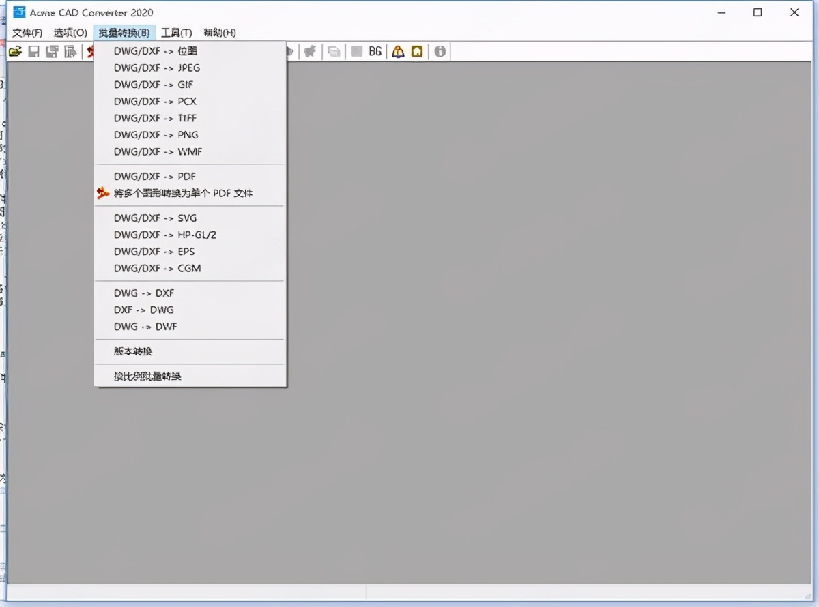
Task: Open the 文件(F) menu
Action: 27,33
